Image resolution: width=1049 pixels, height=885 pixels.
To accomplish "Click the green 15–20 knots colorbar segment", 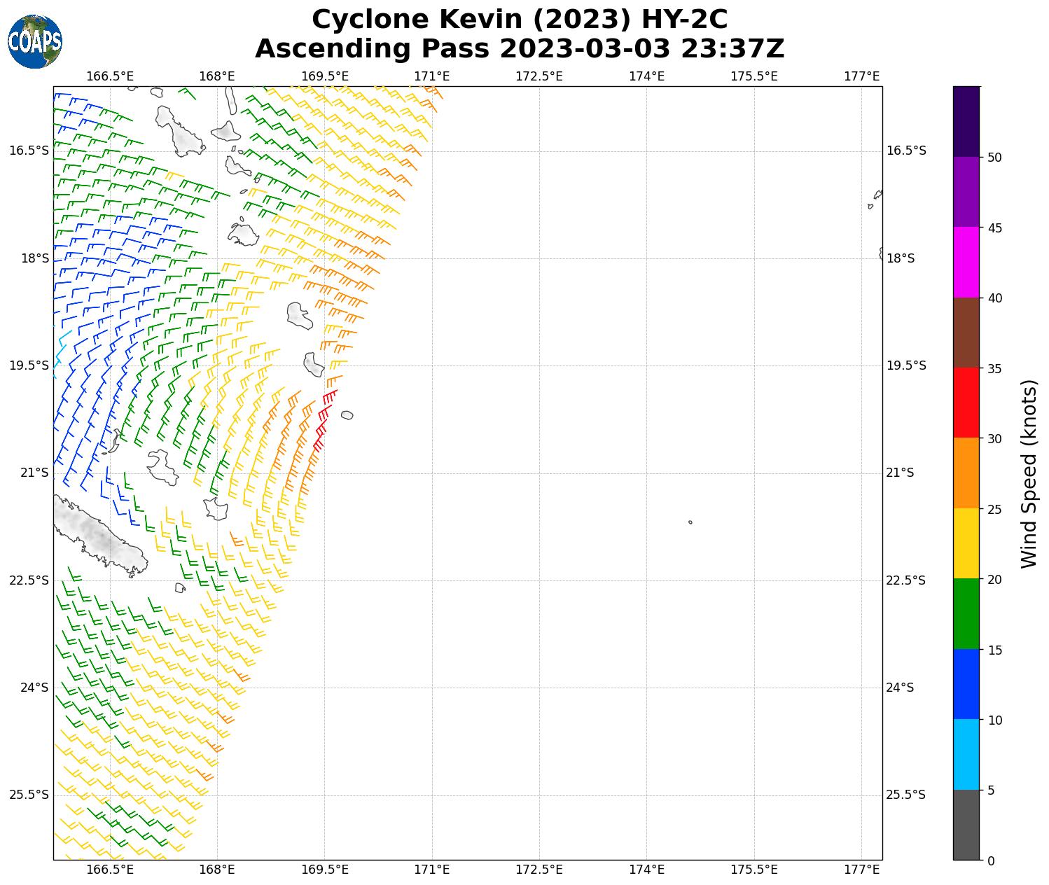I will click(x=966, y=614).
